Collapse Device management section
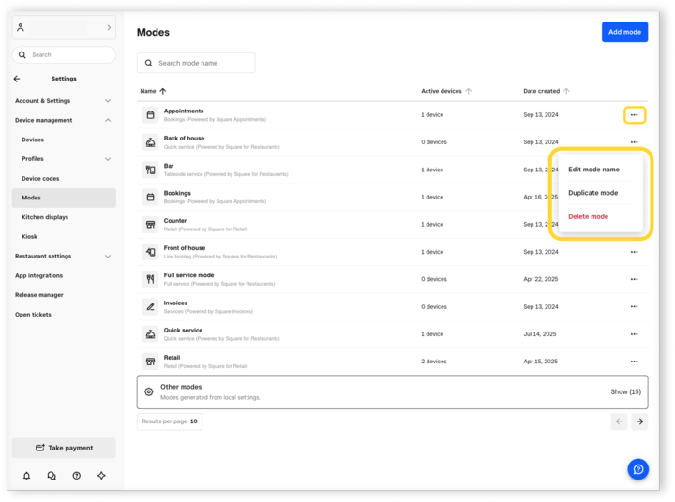Screen dimensions: 675x502 point(108,121)
